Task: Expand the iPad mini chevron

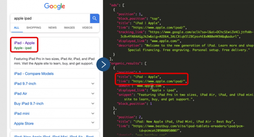Action: pyautogui.click(x=93, y=113)
